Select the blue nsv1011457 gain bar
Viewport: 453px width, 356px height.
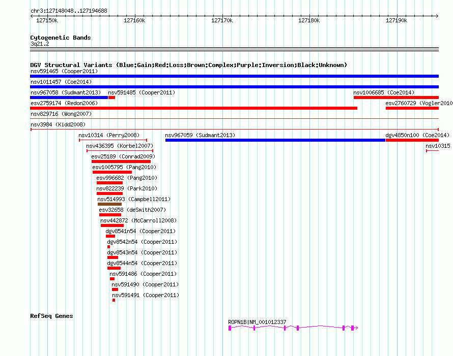click(234, 87)
